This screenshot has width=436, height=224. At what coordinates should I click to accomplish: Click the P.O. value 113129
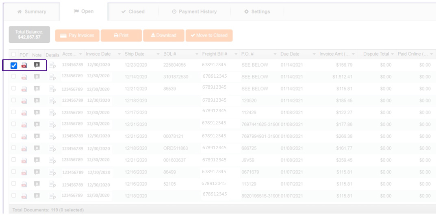pyautogui.click(x=249, y=184)
